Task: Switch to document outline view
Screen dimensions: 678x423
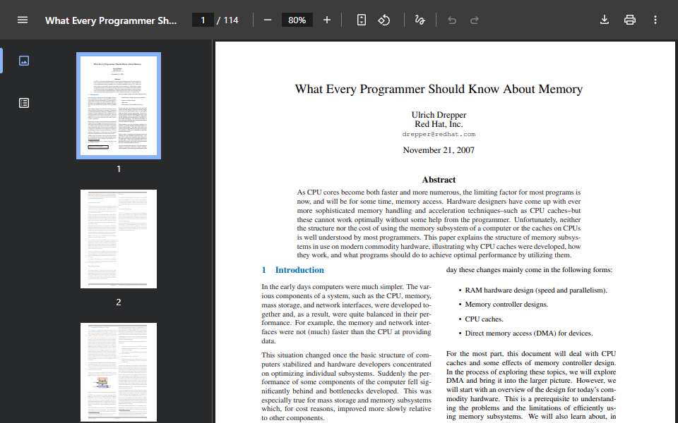Action: [x=24, y=103]
